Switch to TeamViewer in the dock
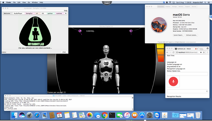The image size is (212, 121). (x=157, y=115)
